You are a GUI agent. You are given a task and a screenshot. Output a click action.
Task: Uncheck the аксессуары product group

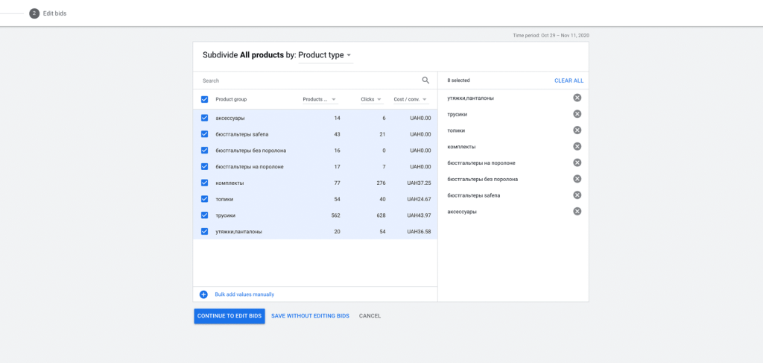coord(204,118)
